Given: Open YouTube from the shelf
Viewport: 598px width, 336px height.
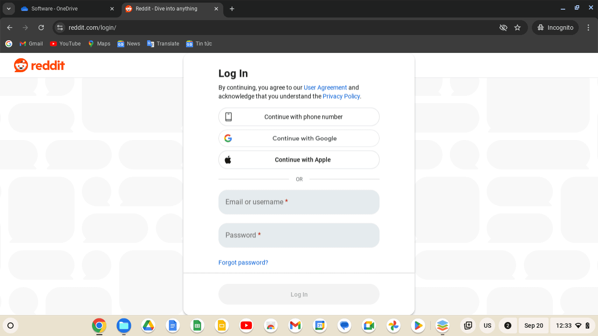Looking at the screenshot, I should [x=246, y=325].
